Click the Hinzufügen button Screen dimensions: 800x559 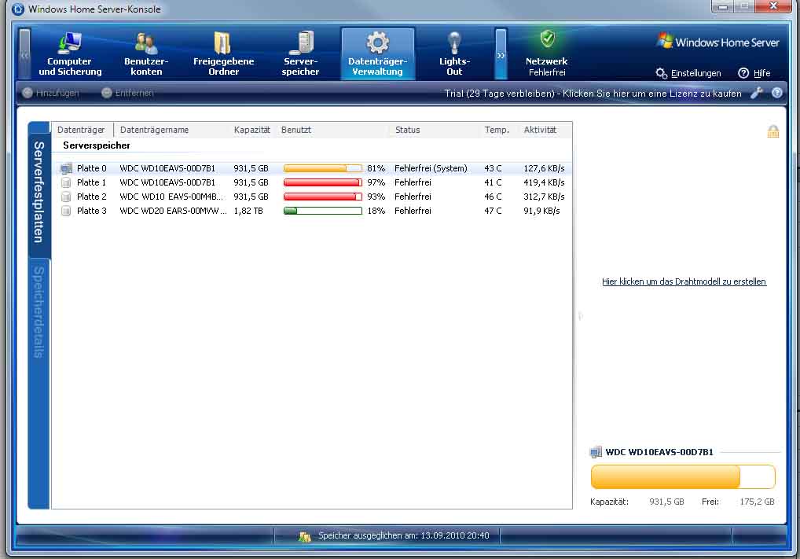pos(50,93)
